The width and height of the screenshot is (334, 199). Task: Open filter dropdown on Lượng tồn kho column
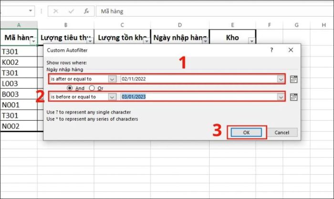pos(146,41)
